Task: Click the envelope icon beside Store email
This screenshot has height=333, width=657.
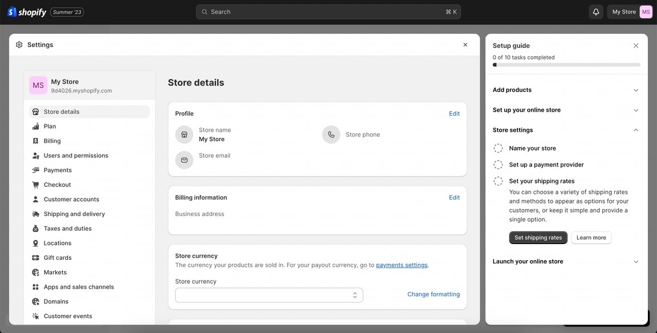Action: [x=184, y=160]
